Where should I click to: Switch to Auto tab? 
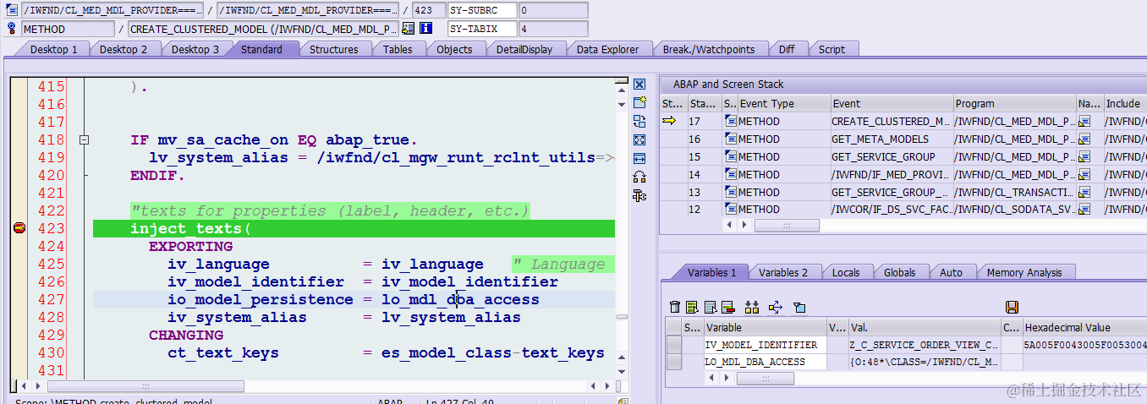951,272
